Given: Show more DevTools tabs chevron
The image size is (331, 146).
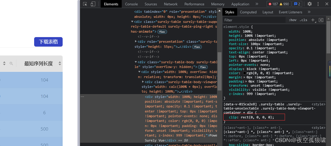Looking at the screenshot, I should pos(257,4).
